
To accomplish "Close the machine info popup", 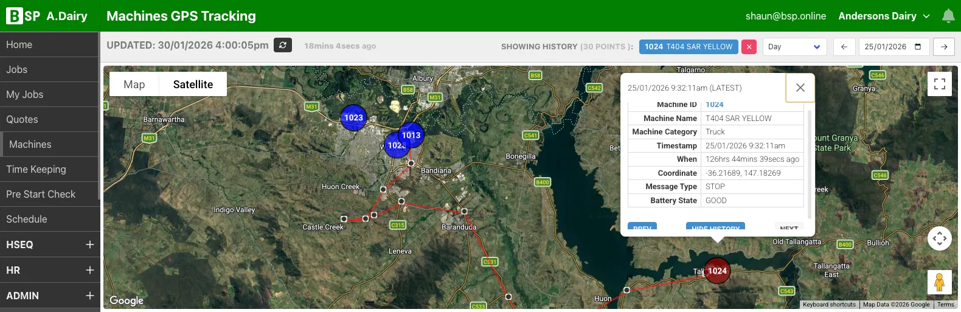I will 800,88.
